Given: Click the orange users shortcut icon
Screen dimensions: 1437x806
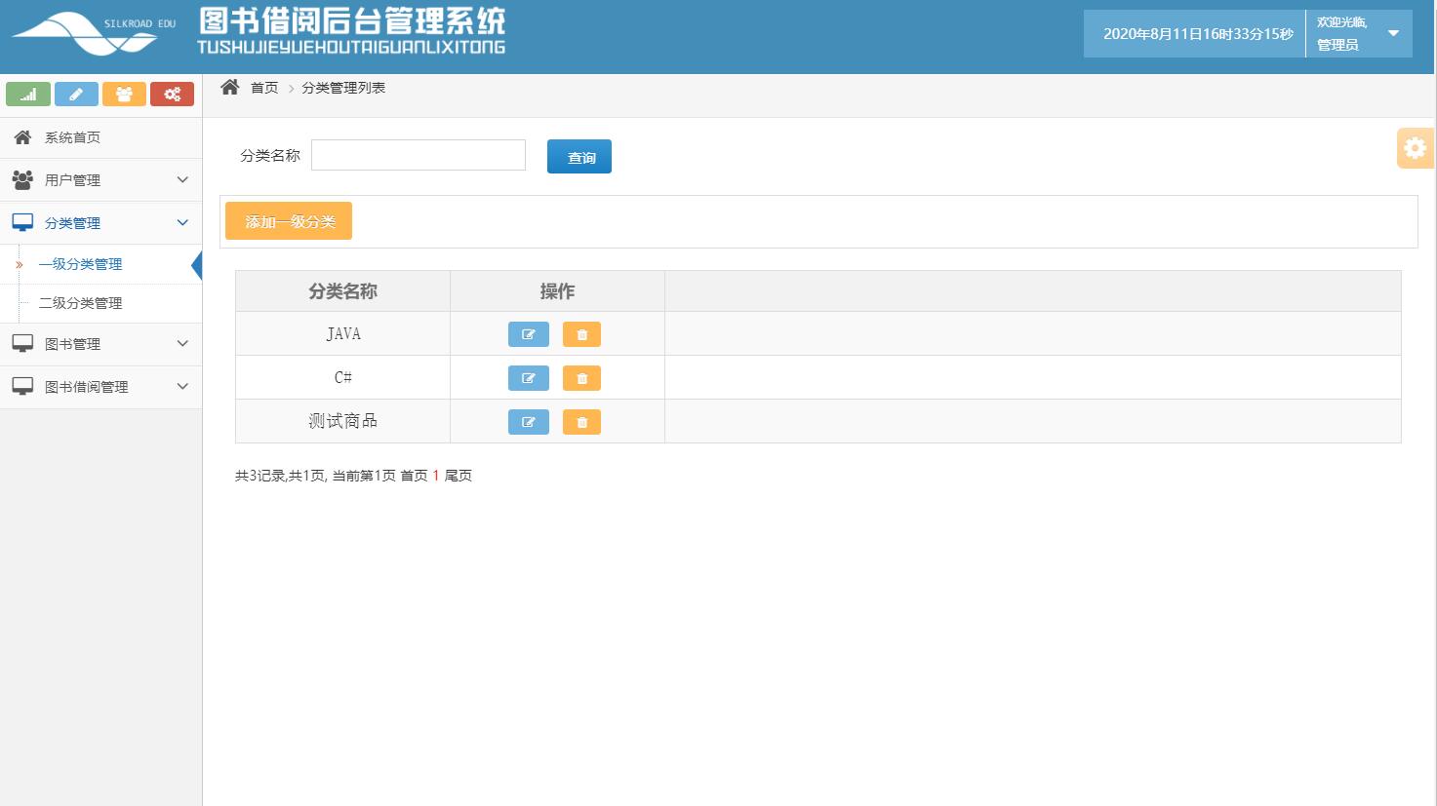Looking at the screenshot, I should [124, 95].
